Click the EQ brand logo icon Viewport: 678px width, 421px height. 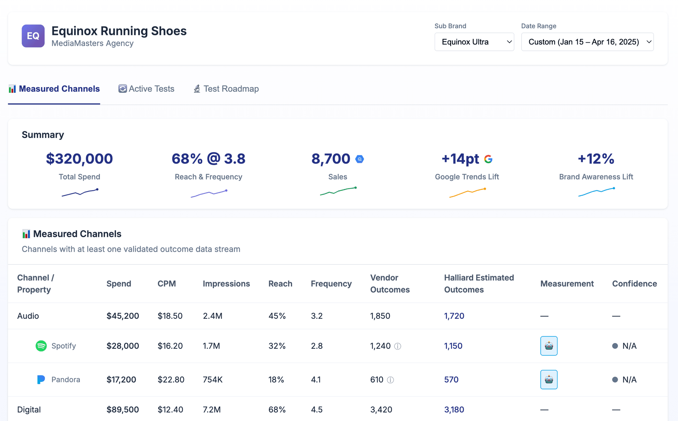coord(33,36)
